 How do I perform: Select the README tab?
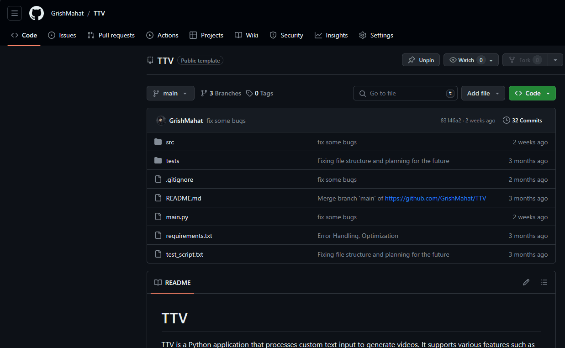tap(173, 283)
